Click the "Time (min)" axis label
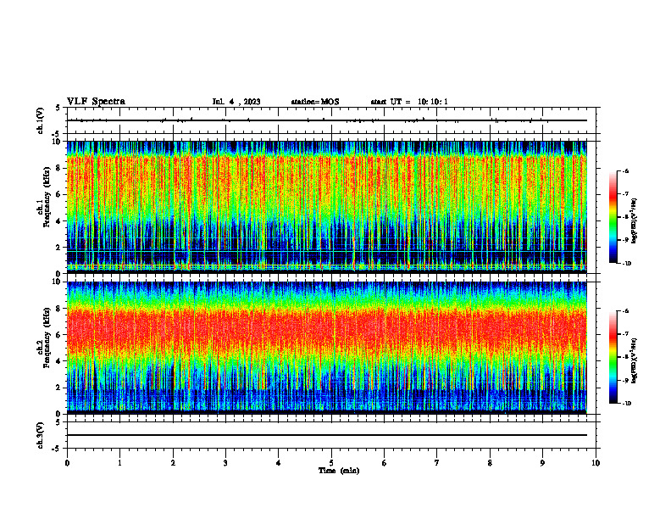 pyautogui.click(x=339, y=471)
